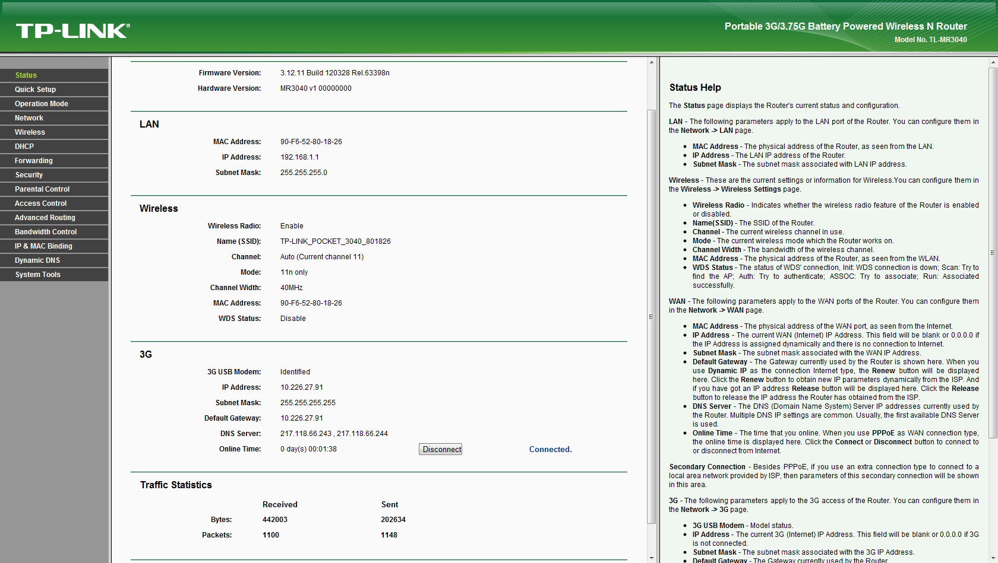The width and height of the screenshot is (998, 563).
Task: Click DNS server value '217.118.66.243 , 217.118.66.244'
Action: pos(334,434)
